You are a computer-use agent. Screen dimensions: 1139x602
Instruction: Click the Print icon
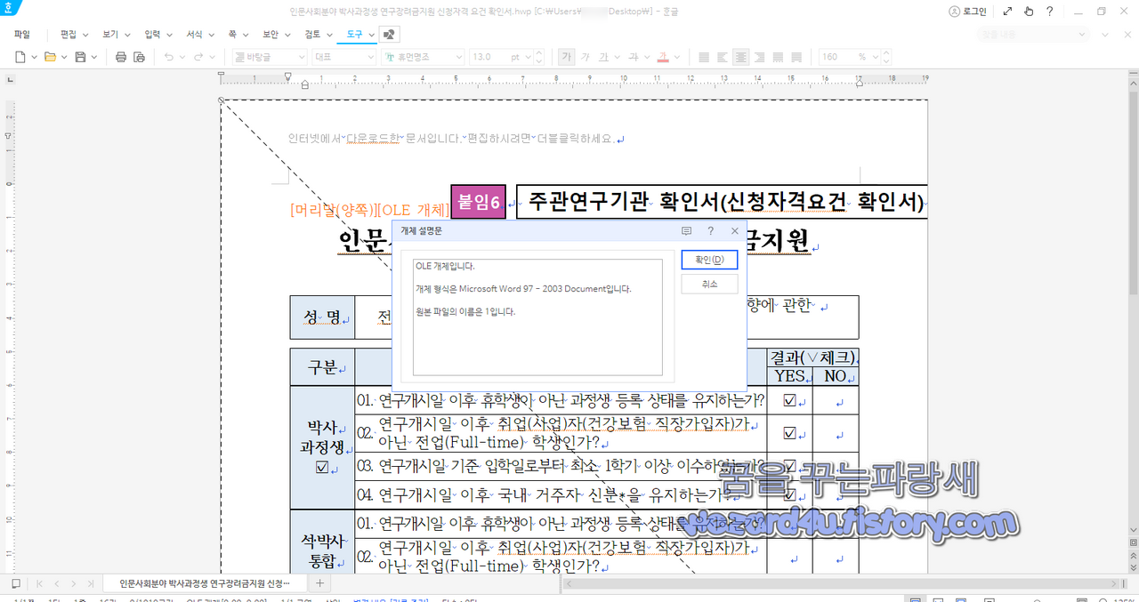coord(119,56)
